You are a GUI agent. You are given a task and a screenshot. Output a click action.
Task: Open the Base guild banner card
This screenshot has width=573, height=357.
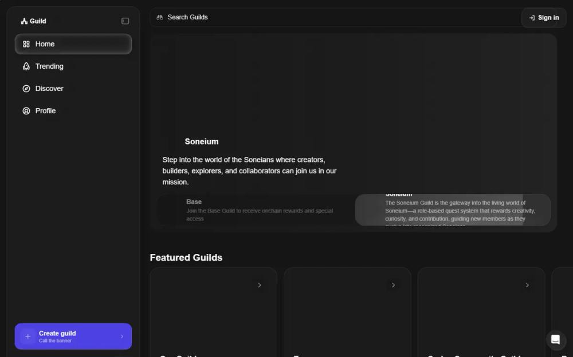[252, 210]
